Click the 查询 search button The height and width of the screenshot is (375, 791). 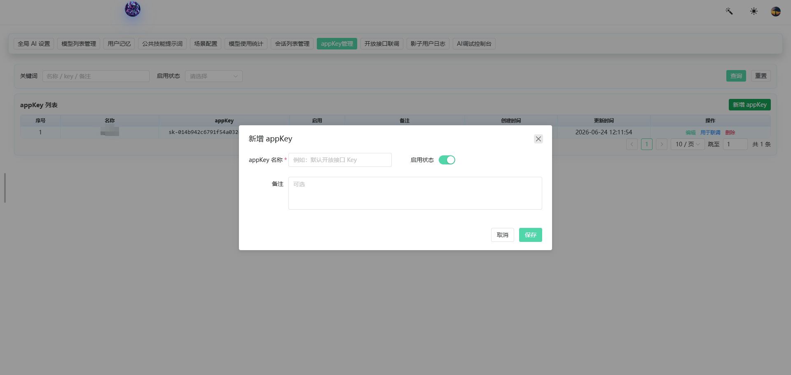point(736,76)
